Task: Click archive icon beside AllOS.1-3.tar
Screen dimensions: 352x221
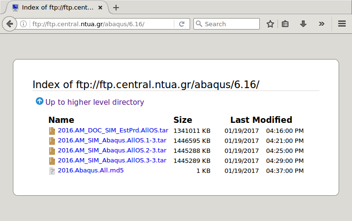Action: [52, 141]
